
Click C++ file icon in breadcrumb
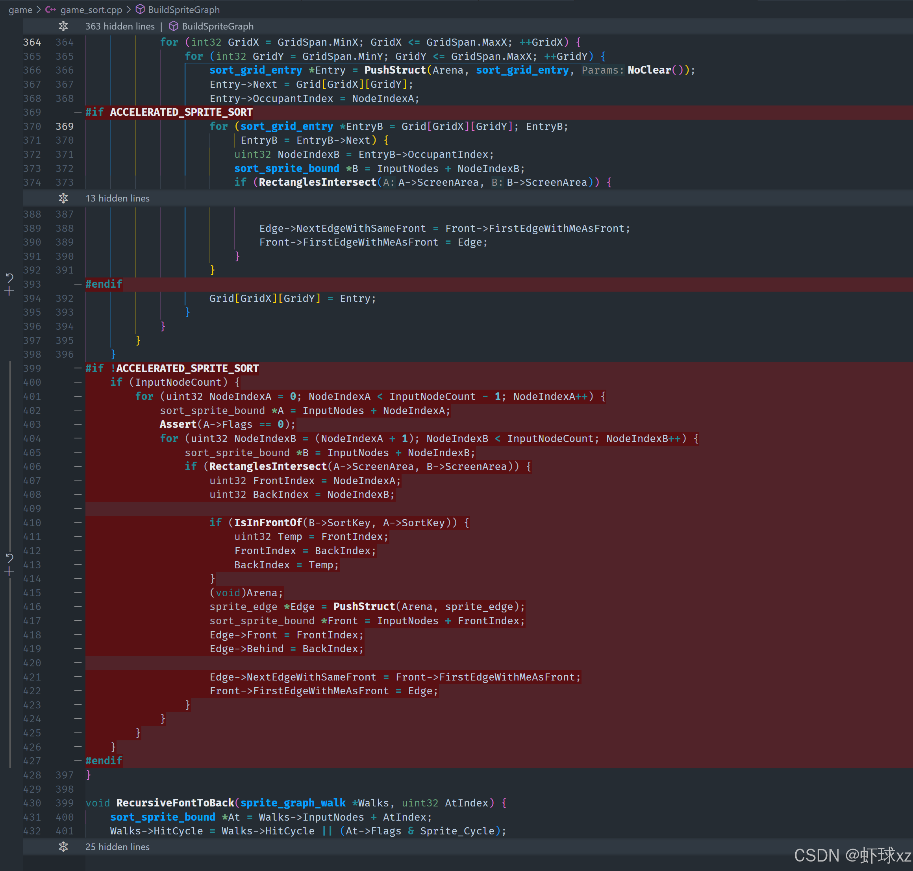click(50, 9)
